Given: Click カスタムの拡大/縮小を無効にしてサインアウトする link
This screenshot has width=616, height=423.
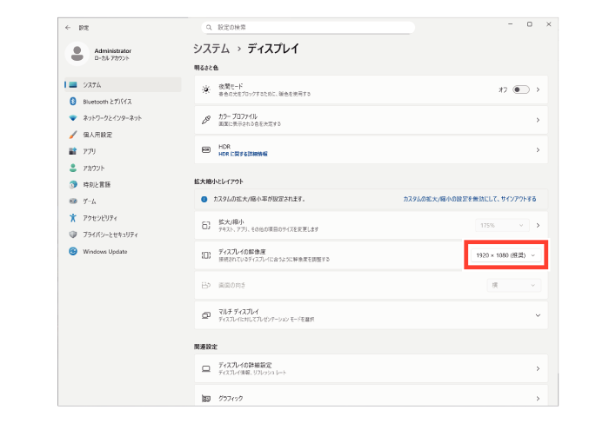Looking at the screenshot, I should tap(469, 199).
